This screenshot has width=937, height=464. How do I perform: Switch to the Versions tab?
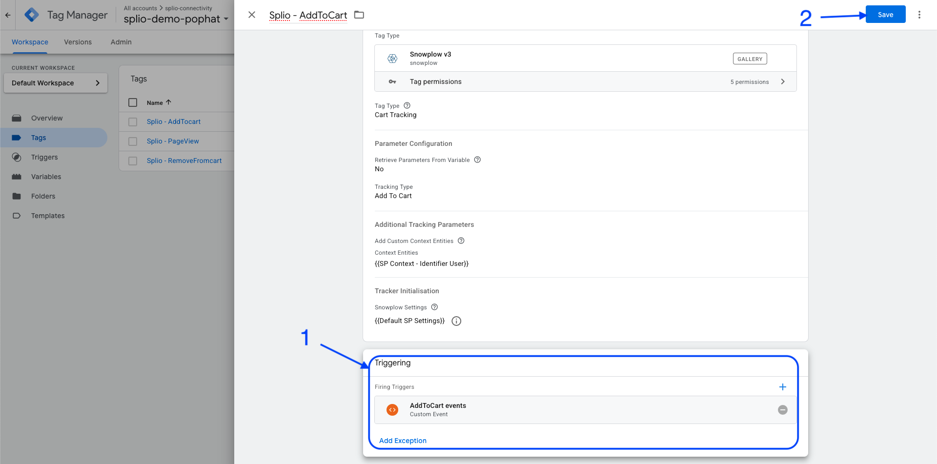[78, 42]
